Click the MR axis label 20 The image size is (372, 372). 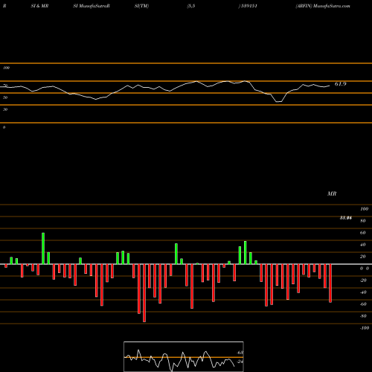pos(362,257)
